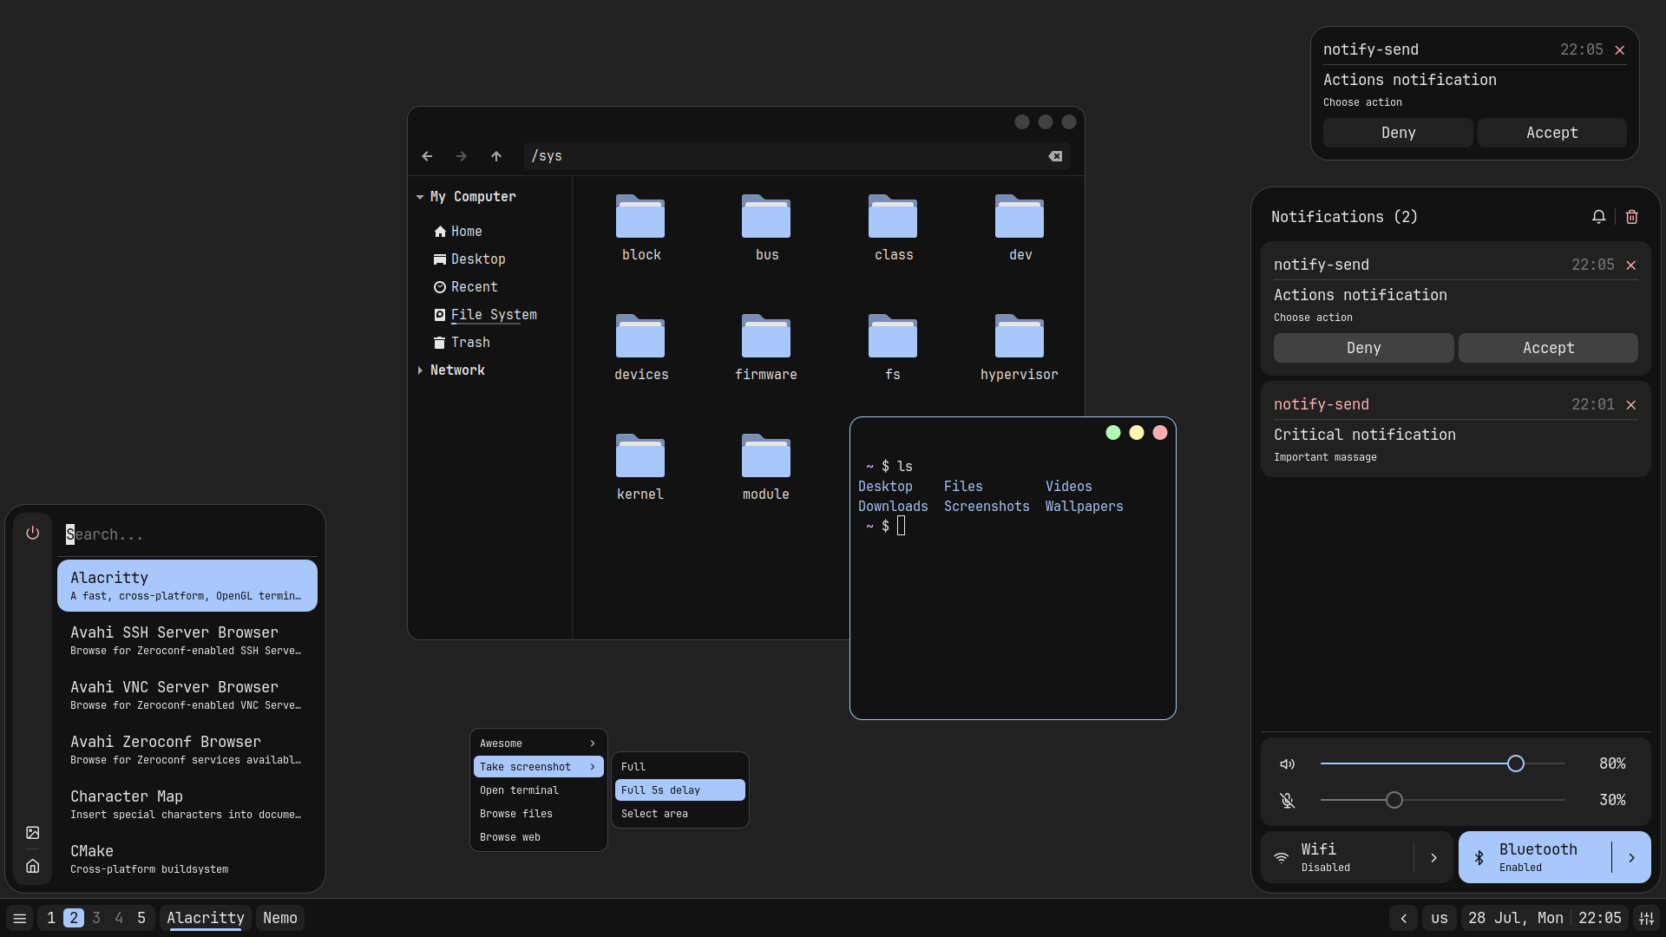1666x937 pixels.
Task: Expand Bluetooth devices arrow
Action: click(1631, 857)
